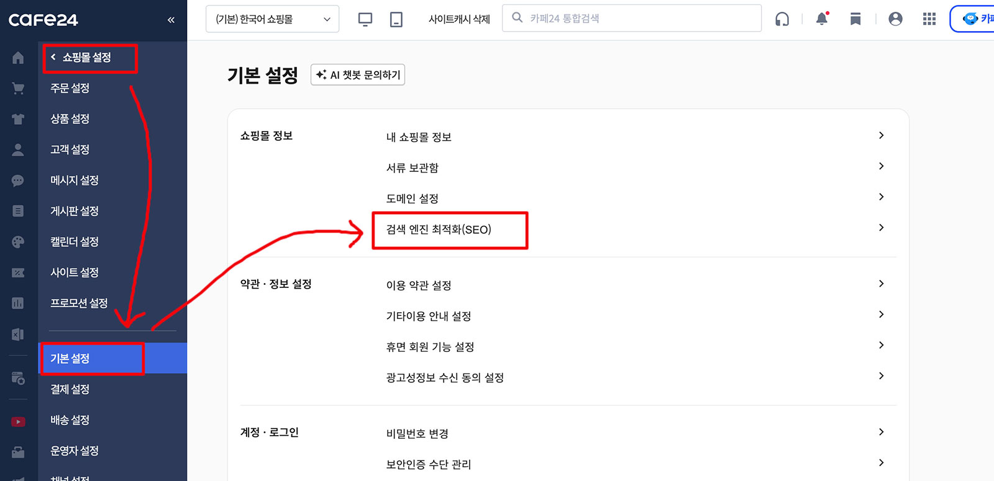The image size is (994, 481).
Task: Open 서류 보관함 link
Action: [413, 168]
